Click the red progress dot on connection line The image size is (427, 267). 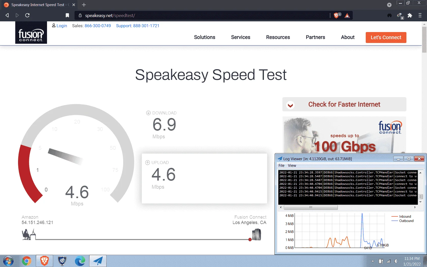pos(250,240)
